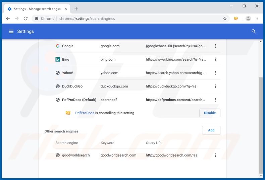Click the Other search engines heading
The height and width of the screenshot is (180, 265).
pos(61,131)
